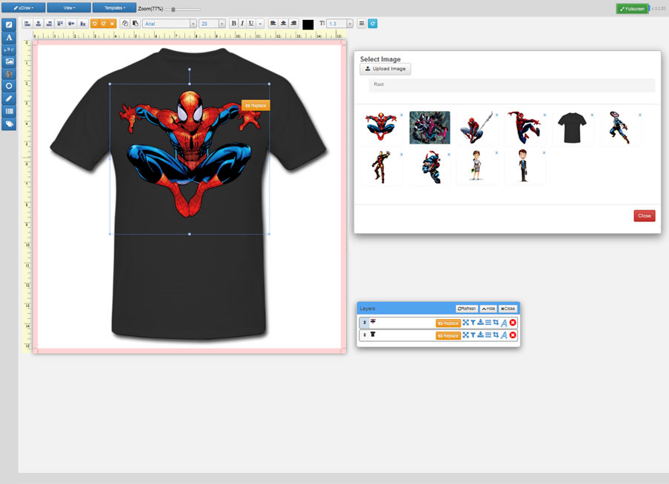Click crop icon on the Spider-Man layer
Screen dimensions: 669x484
click(496, 323)
